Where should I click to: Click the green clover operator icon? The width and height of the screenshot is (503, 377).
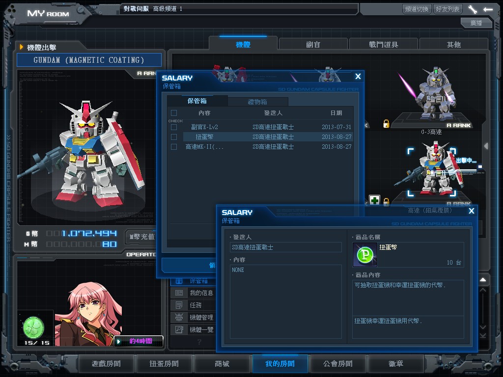[34, 326]
